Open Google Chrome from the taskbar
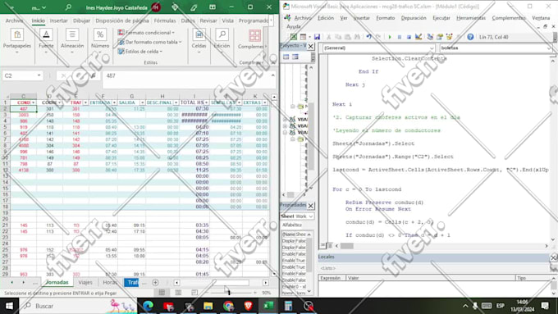Image resolution: width=558 pixels, height=314 pixels. point(228,306)
